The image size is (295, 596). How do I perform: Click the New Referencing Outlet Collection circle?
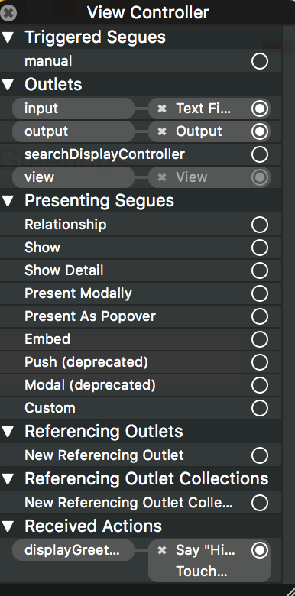click(260, 503)
